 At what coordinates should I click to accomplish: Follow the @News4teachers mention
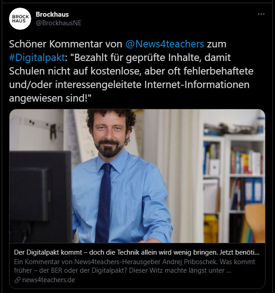click(x=165, y=44)
